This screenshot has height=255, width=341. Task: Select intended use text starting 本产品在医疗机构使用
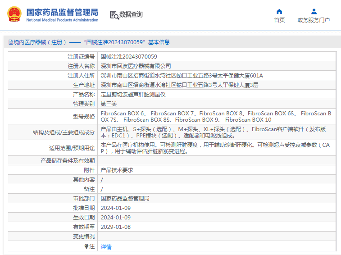coord(215,148)
